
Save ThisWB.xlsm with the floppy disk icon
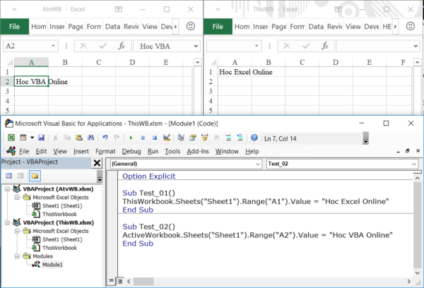tap(41, 138)
